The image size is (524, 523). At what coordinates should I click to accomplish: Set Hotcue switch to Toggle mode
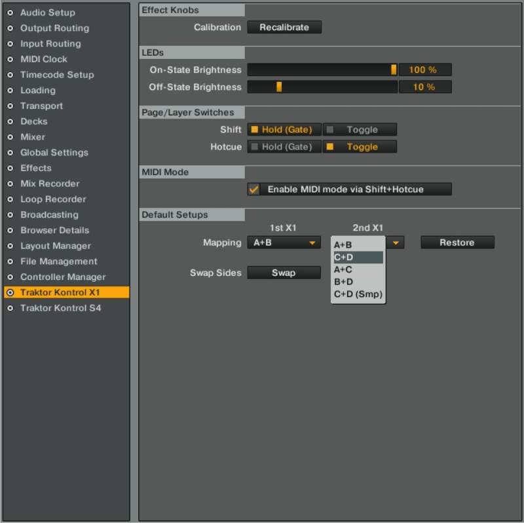click(x=360, y=147)
